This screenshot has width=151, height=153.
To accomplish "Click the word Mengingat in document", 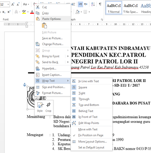I will pos(35,135).
